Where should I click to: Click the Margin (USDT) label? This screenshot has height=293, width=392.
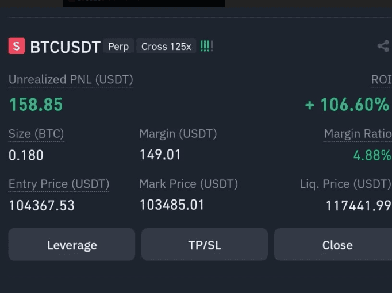tap(178, 134)
